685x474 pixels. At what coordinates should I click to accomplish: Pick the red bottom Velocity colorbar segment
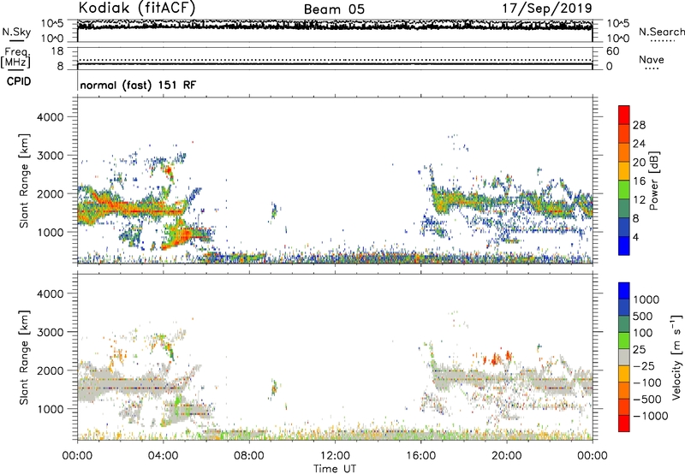pos(624,424)
